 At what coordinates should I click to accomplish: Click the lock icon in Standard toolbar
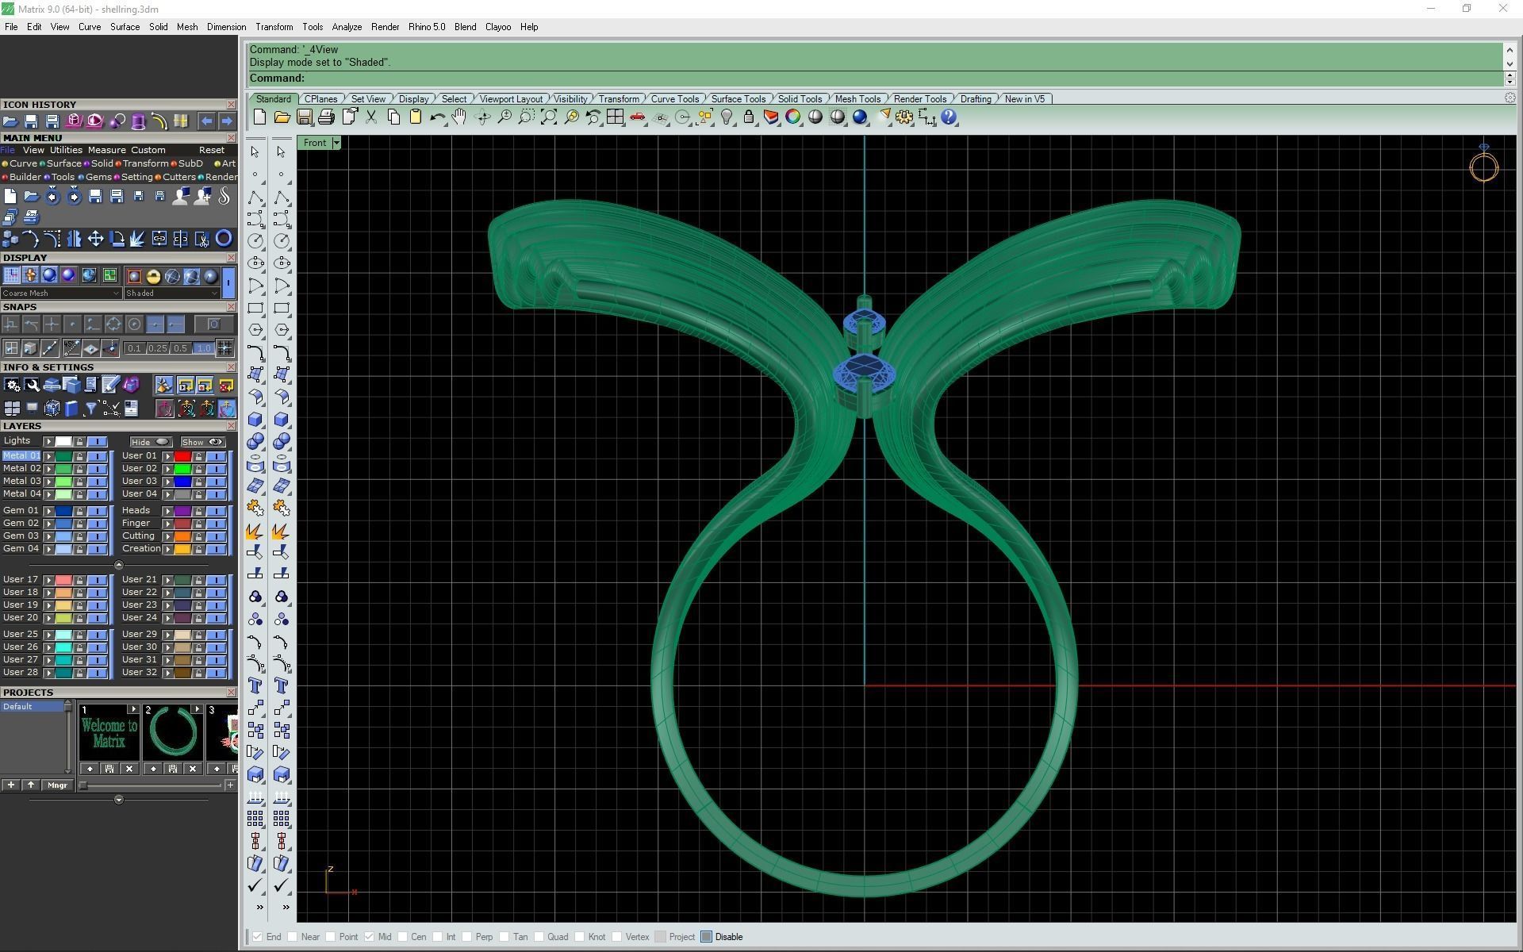748,117
